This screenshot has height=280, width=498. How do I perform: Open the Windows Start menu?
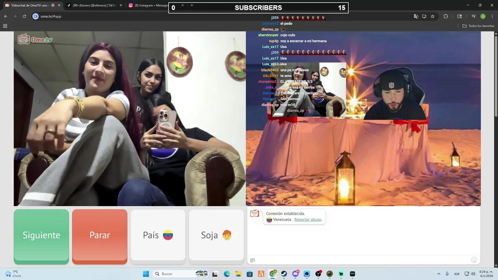click(x=146, y=274)
